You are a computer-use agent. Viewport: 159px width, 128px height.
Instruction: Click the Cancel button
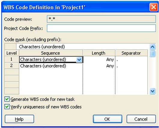pyautogui.click(x=141, y=119)
